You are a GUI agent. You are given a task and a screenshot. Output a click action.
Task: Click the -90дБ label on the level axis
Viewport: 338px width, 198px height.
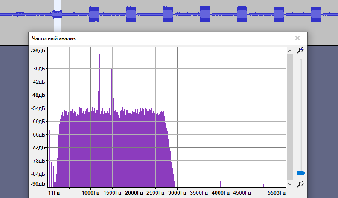[x=38, y=184]
